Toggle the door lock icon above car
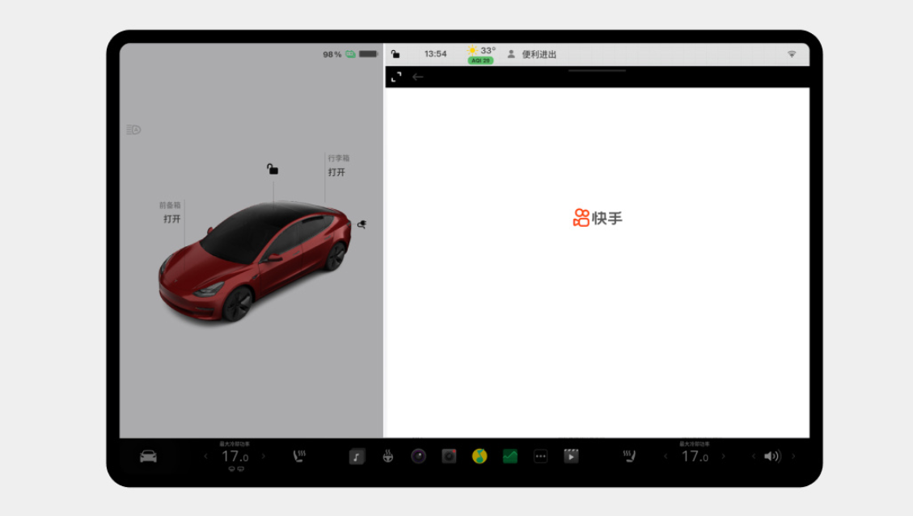This screenshot has width=913, height=516. [273, 170]
